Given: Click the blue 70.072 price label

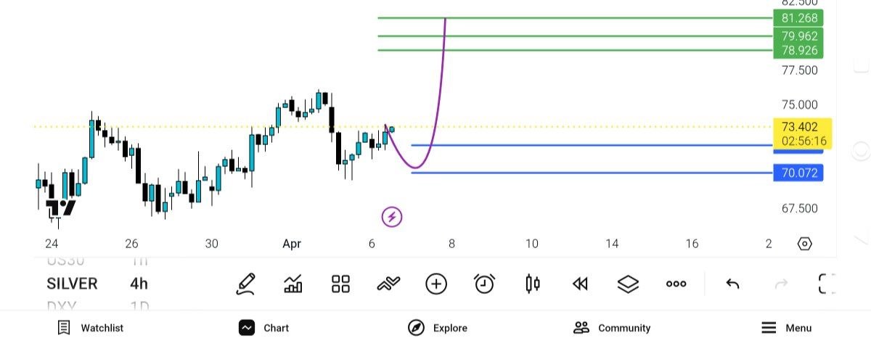Looking at the screenshot, I should click(x=798, y=173).
